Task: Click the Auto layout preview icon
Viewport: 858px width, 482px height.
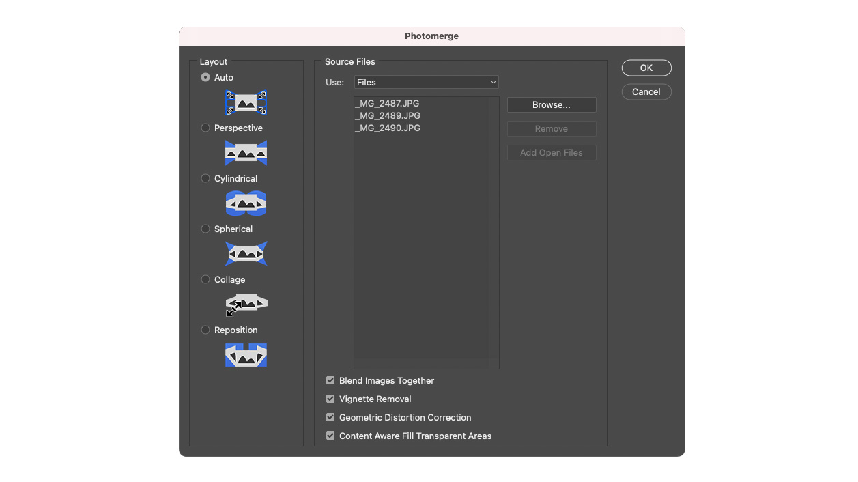Action: coord(246,103)
